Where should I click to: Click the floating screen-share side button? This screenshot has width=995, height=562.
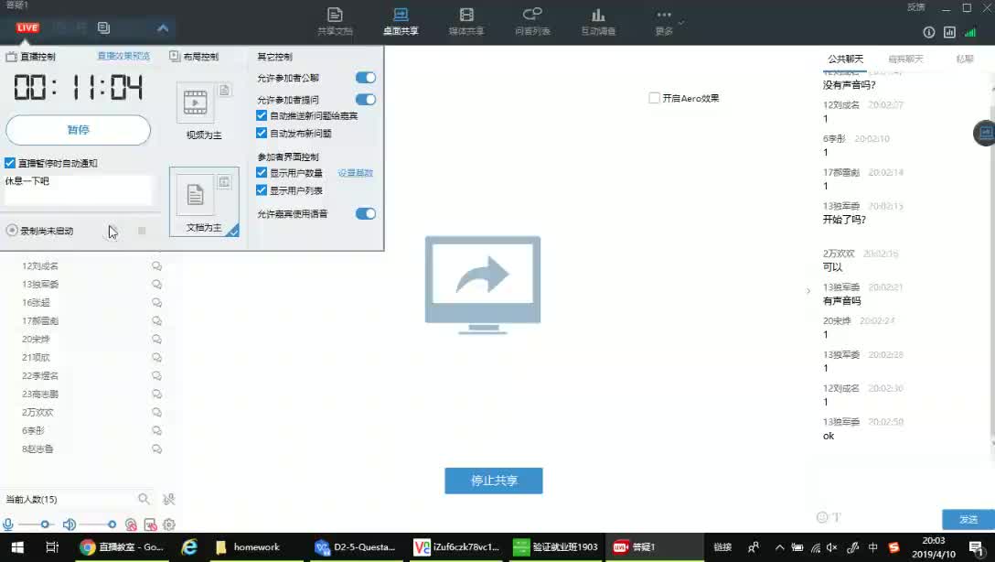tap(985, 133)
